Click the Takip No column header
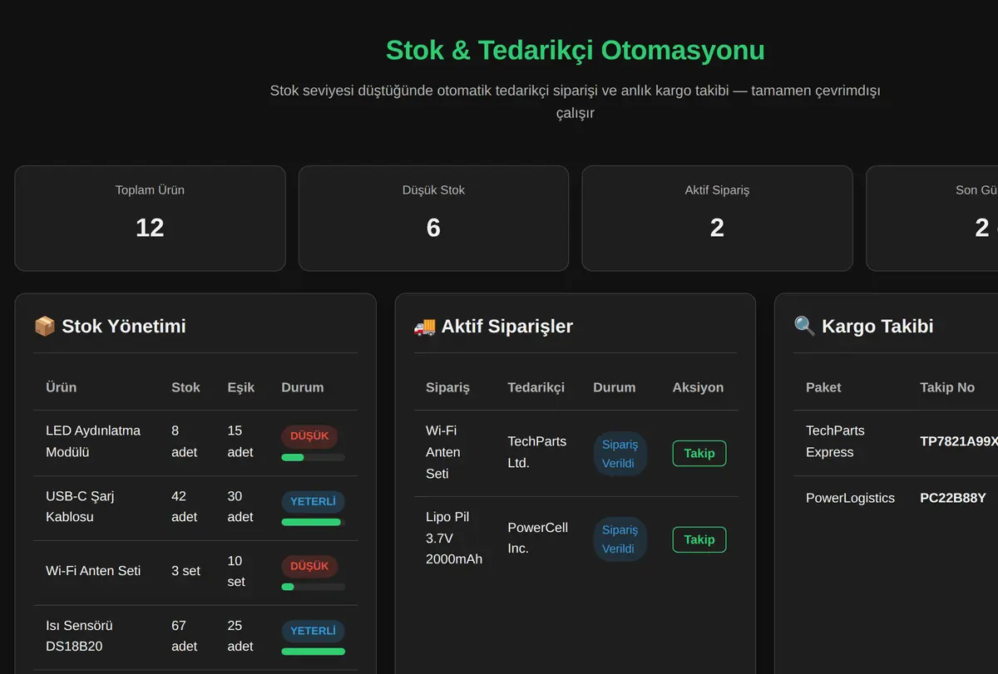This screenshot has width=998, height=674. click(x=947, y=387)
